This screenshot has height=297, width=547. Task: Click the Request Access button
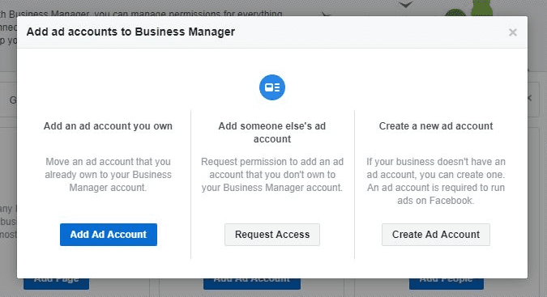pos(272,235)
